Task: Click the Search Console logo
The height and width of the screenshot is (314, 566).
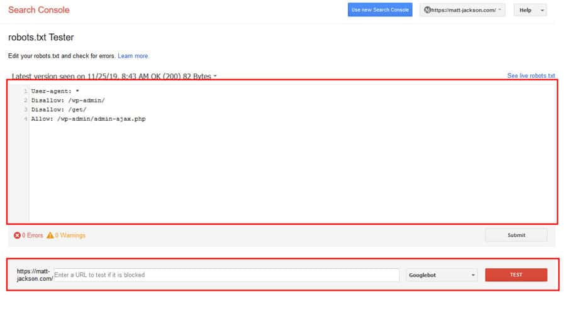Action: coord(38,10)
